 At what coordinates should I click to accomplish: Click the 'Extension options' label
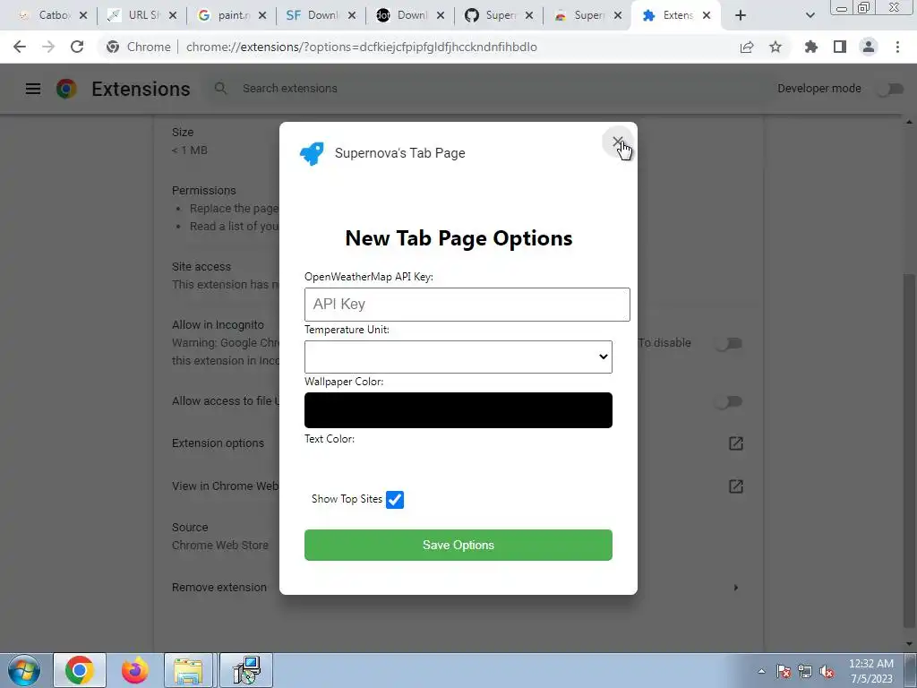218,443
